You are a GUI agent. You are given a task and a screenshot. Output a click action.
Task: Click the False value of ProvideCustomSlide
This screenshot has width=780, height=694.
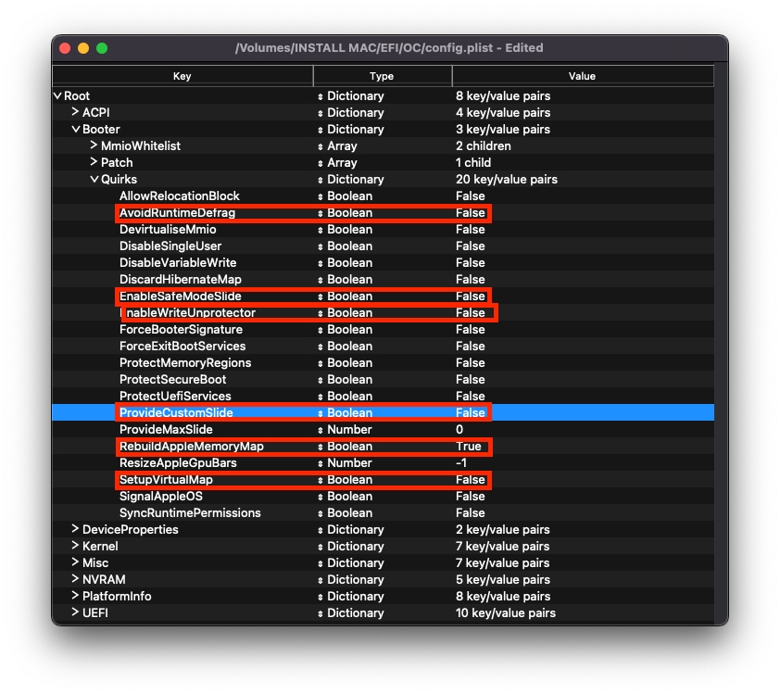[x=470, y=413]
